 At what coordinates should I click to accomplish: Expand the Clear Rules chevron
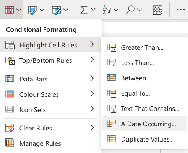92,128
